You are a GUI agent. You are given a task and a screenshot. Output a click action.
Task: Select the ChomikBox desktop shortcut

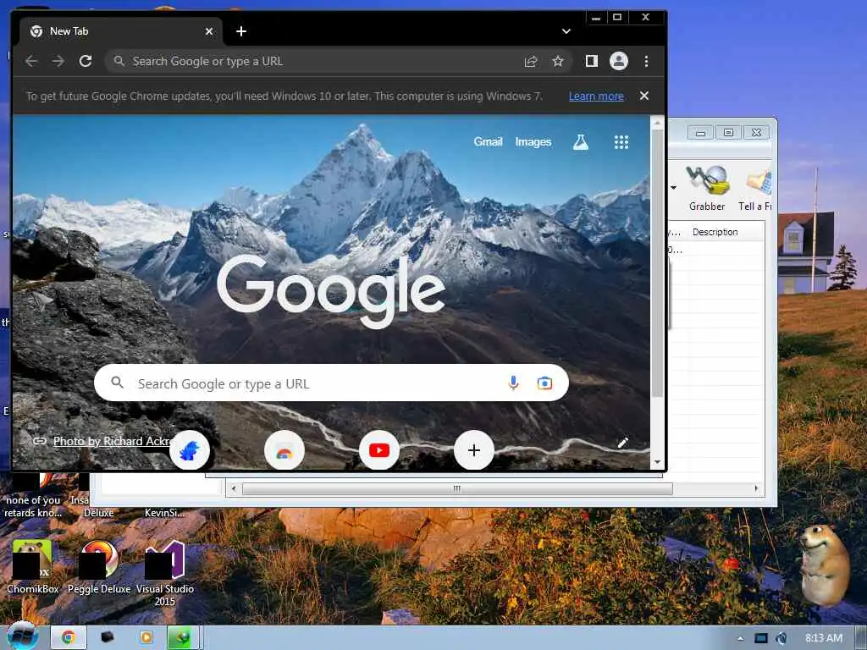point(33,566)
